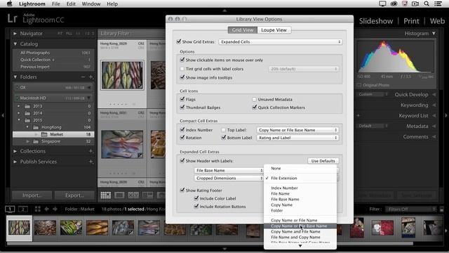Viewport: 449px width, 253px height.
Task: Toggle the Index Number checkbox
Action: pyautogui.click(x=182, y=129)
